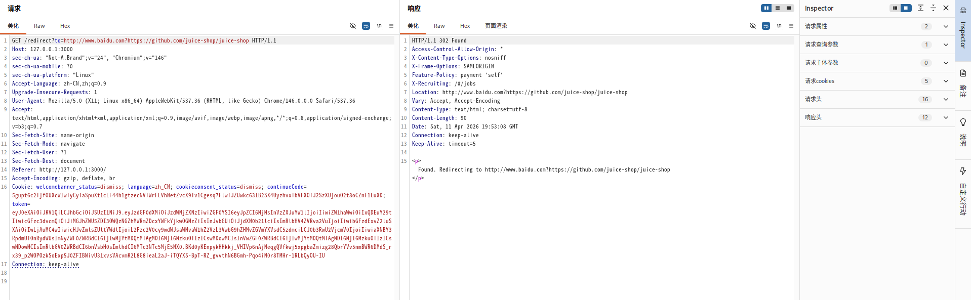Select top-bottom stacked layout icon

pos(778,8)
